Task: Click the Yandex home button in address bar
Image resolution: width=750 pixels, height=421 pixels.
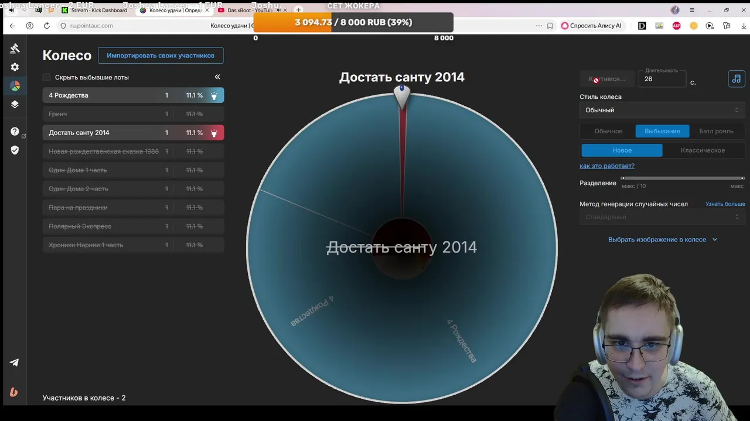Action: [29, 26]
